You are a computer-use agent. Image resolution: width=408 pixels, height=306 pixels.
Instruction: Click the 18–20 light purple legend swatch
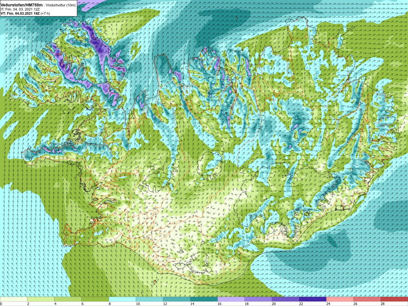tap(258, 299)
